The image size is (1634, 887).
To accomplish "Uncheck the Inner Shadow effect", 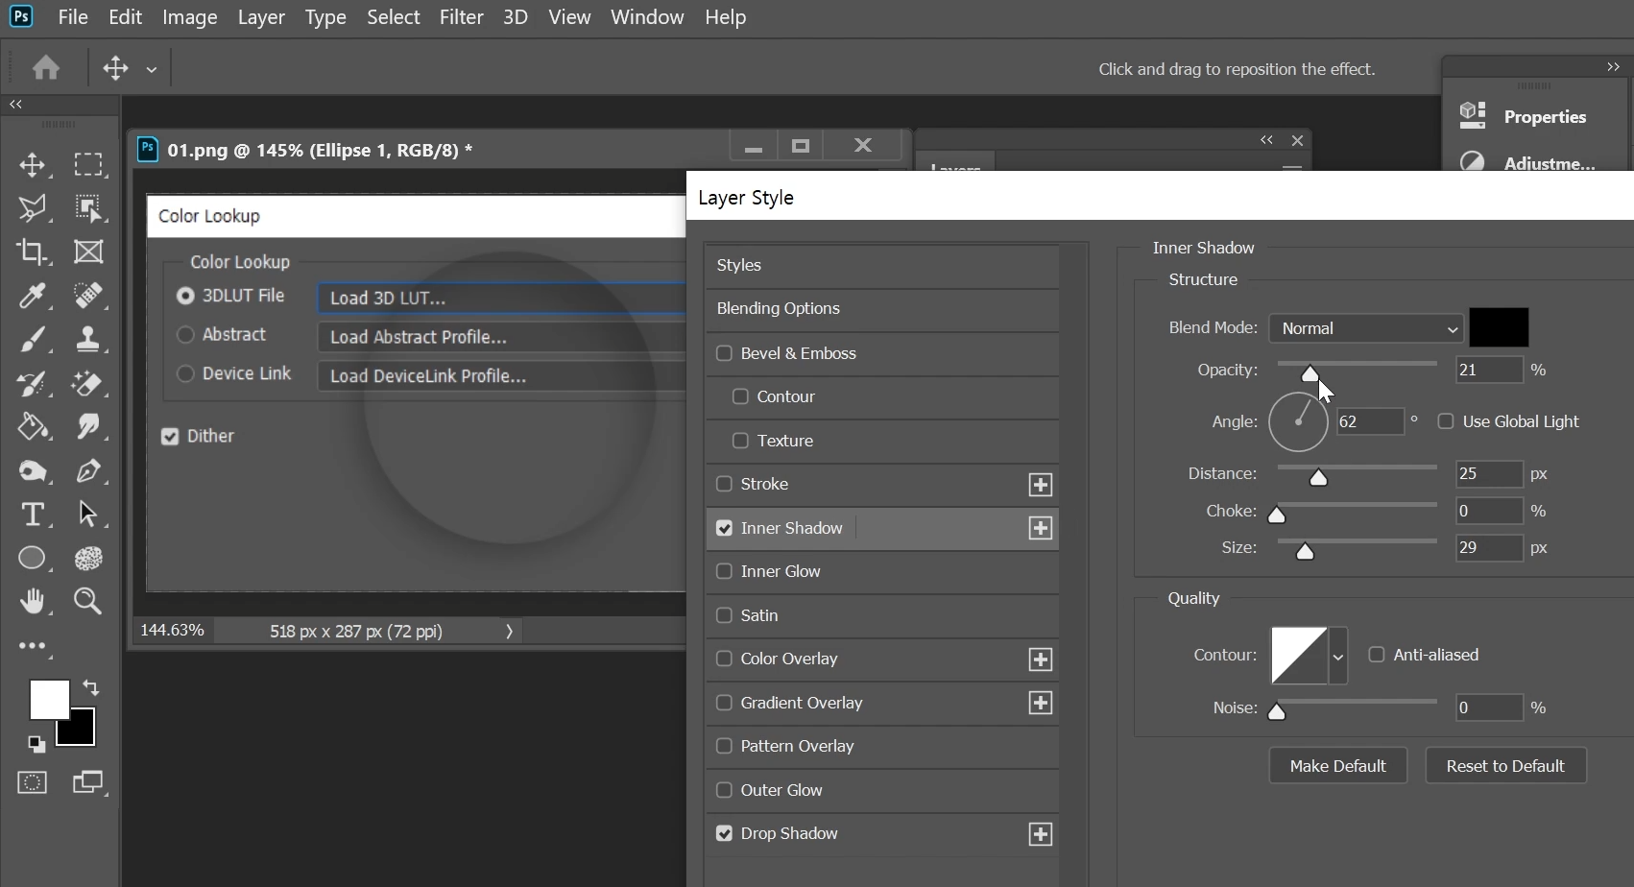I will coord(725,528).
